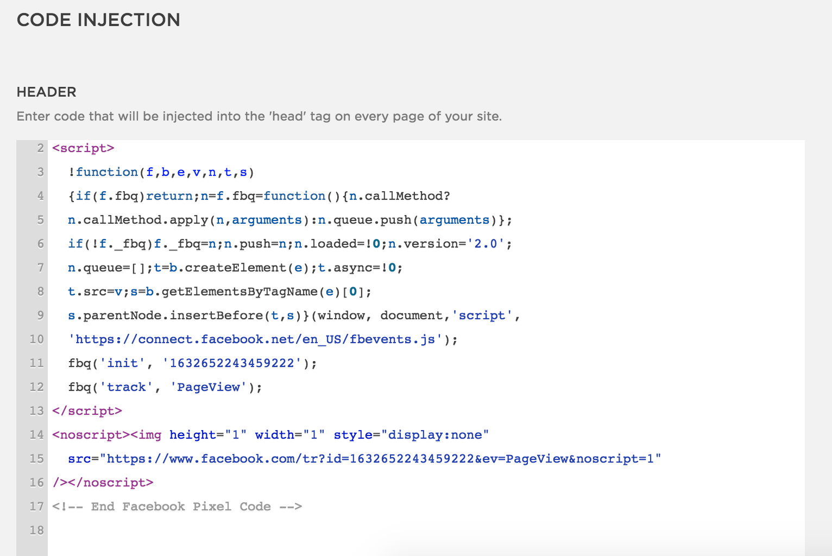Place cursor on the function keyword in line 3
Viewport: 832px width, 556px height.
click(107, 172)
